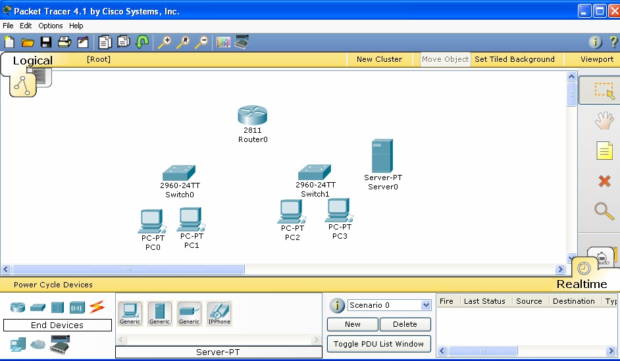The height and width of the screenshot is (361, 620).
Task: Pick the Generic PC end device
Action: pos(130,313)
